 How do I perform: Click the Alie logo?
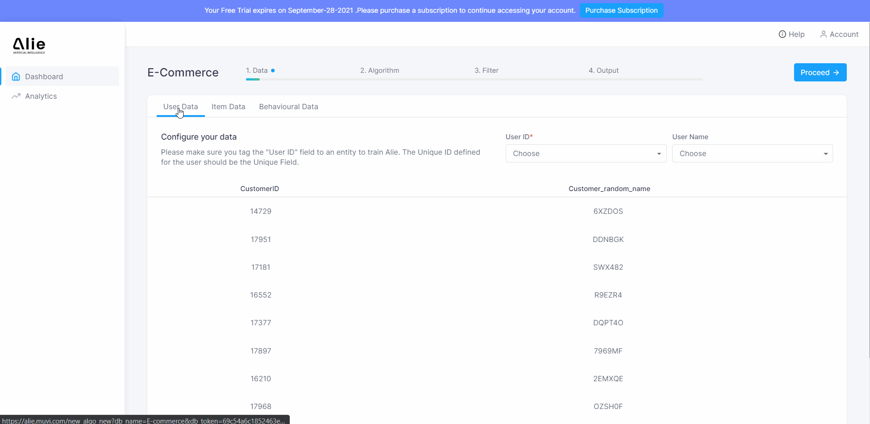(29, 45)
